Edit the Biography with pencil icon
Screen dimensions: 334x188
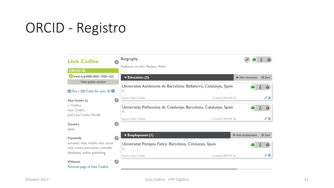247,60
